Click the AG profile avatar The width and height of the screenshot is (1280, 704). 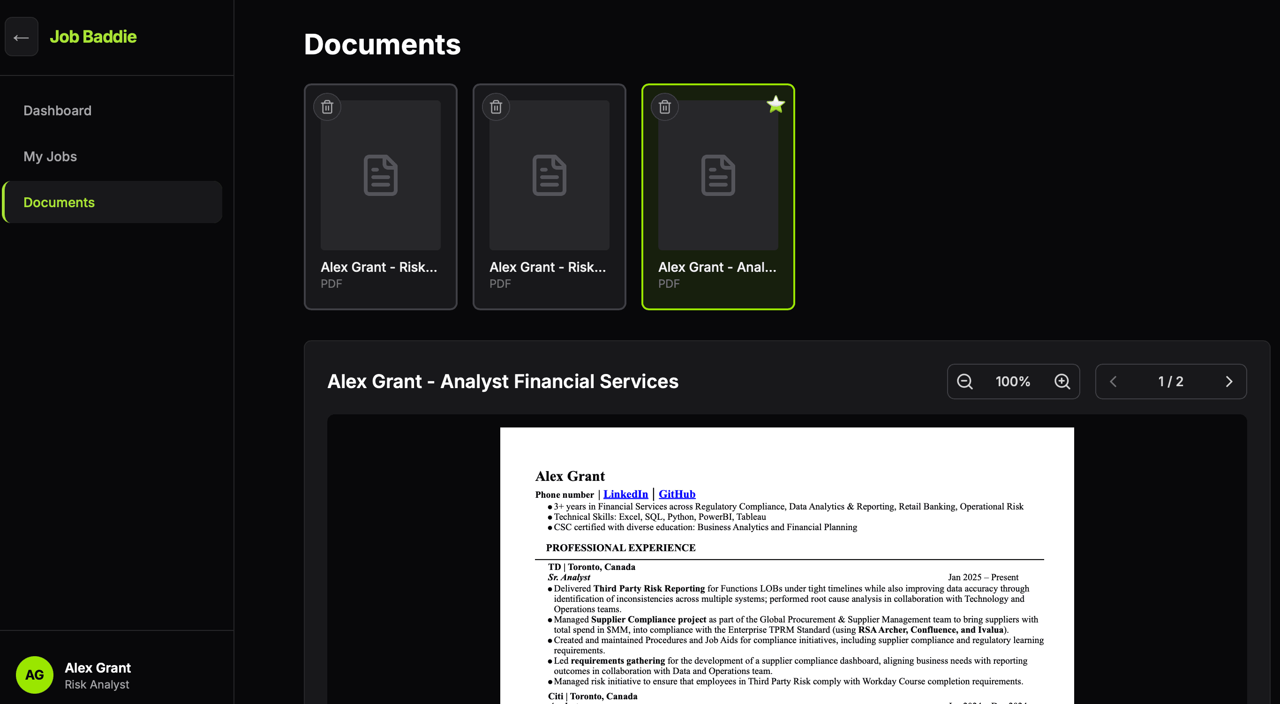pos(34,674)
